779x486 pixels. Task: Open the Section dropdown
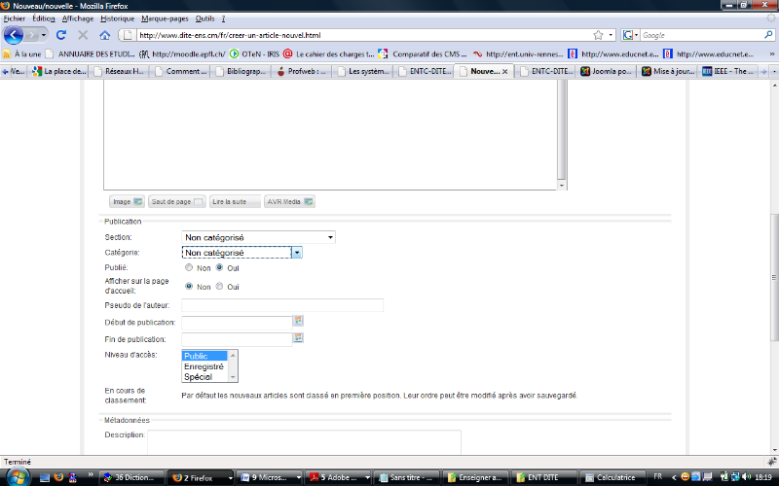(x=258, y=237)
